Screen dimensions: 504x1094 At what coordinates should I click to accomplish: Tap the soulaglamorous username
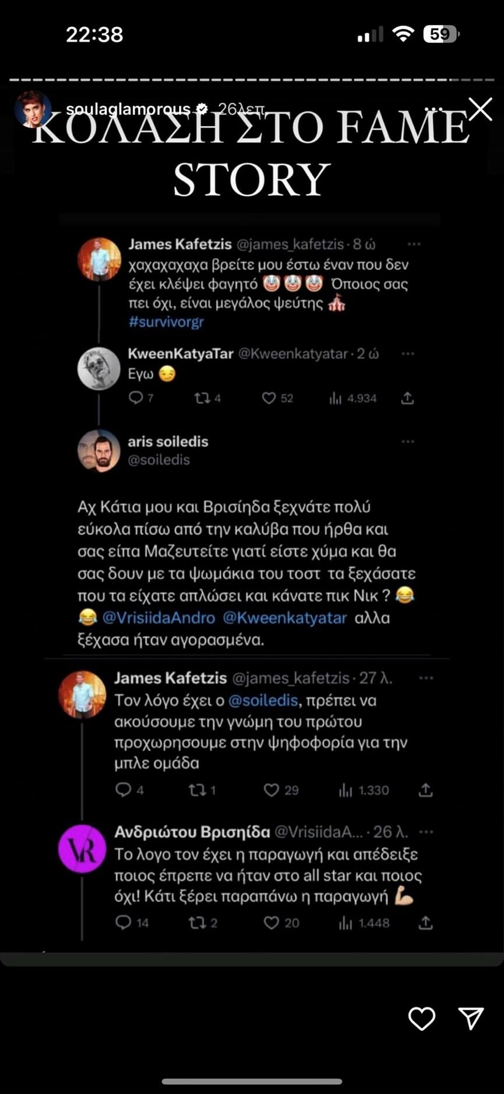click(x=128, y=109)
